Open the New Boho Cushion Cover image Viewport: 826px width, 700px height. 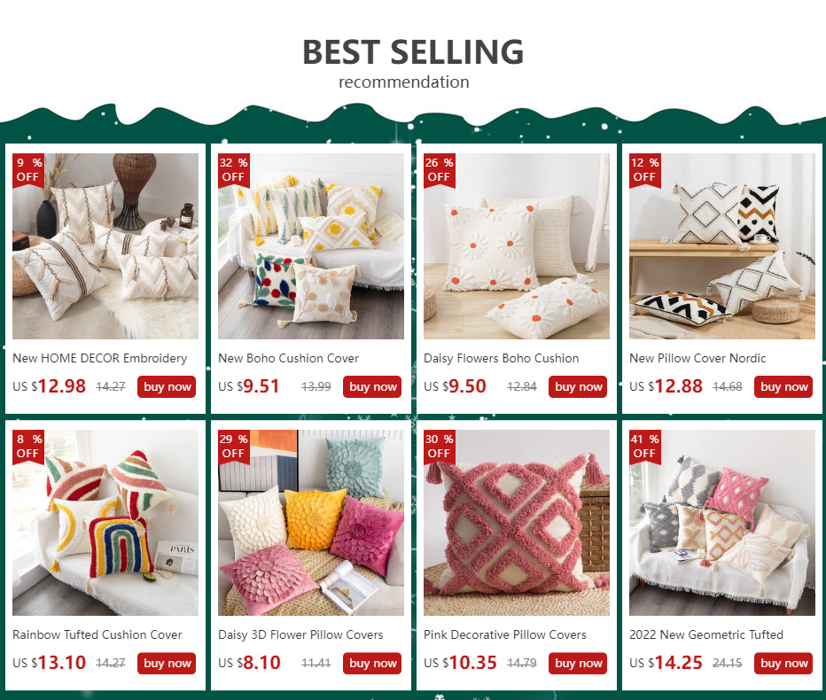tap(311, 246)
